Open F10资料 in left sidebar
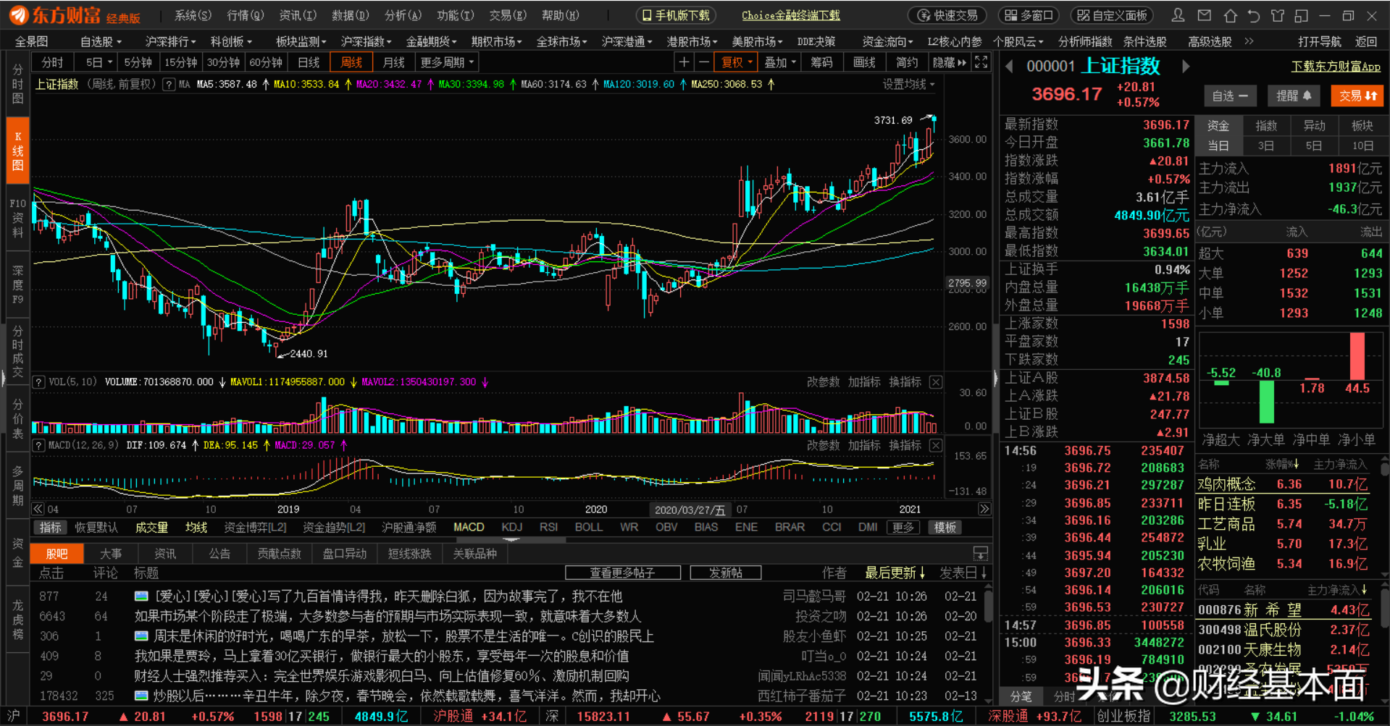 coord(18,218)
